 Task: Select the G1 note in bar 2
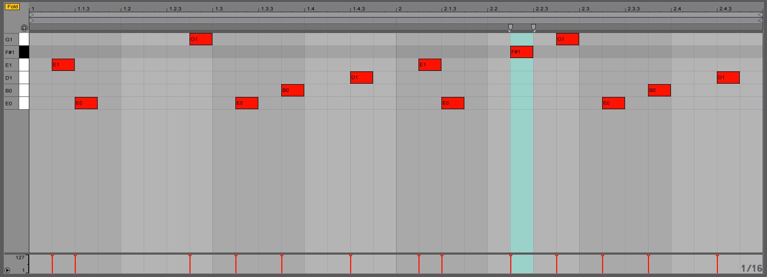click(567, 39)
